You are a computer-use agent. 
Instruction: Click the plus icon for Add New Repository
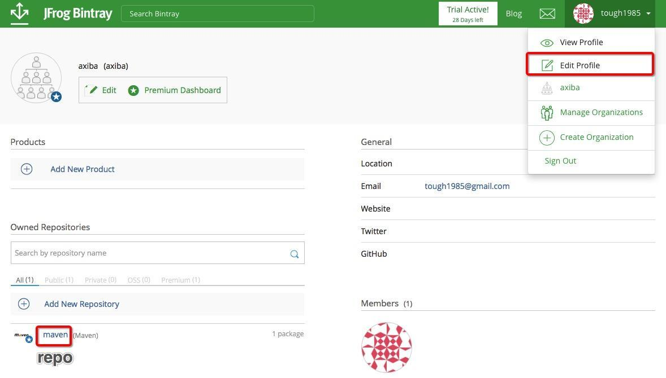24,304
